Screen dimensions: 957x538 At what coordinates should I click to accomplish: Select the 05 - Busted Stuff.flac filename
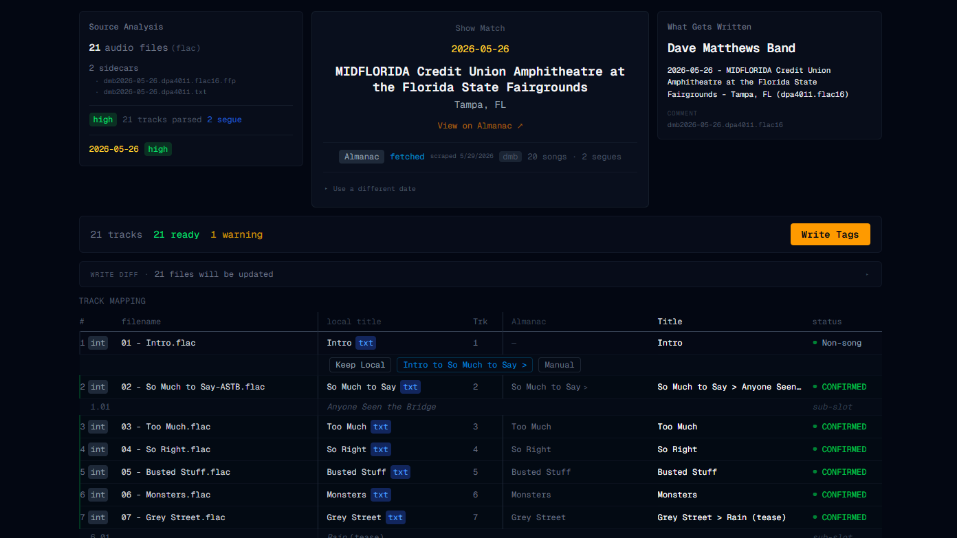pyautogui.click(x=176, y=472)
